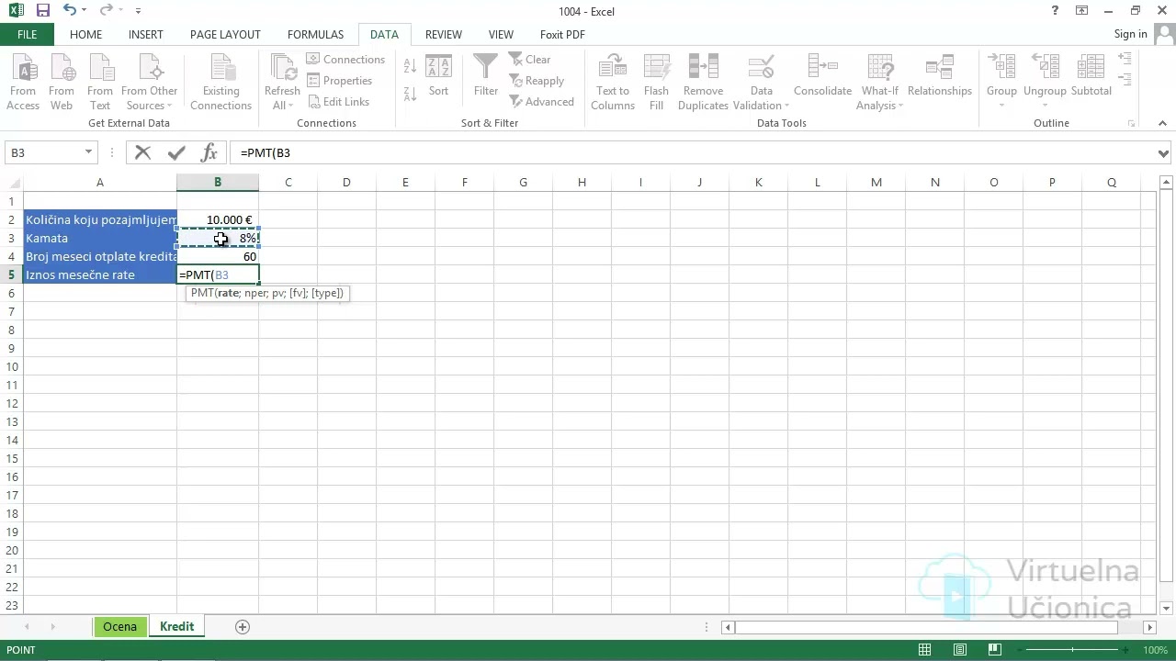The image size is (1176, 661).
Task: Switch to the FORMULAS tab
Action: (x=315, y=34)
